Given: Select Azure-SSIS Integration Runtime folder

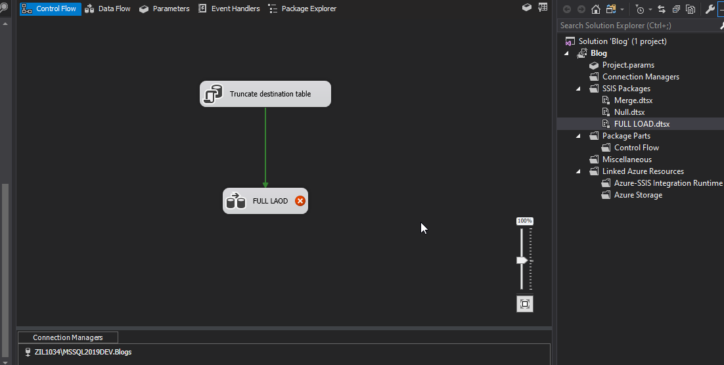Looking at the screenshot, I should (668, 183).
